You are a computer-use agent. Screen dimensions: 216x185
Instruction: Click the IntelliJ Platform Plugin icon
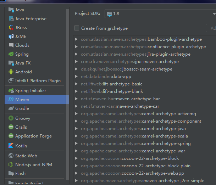tap(11, 80)
